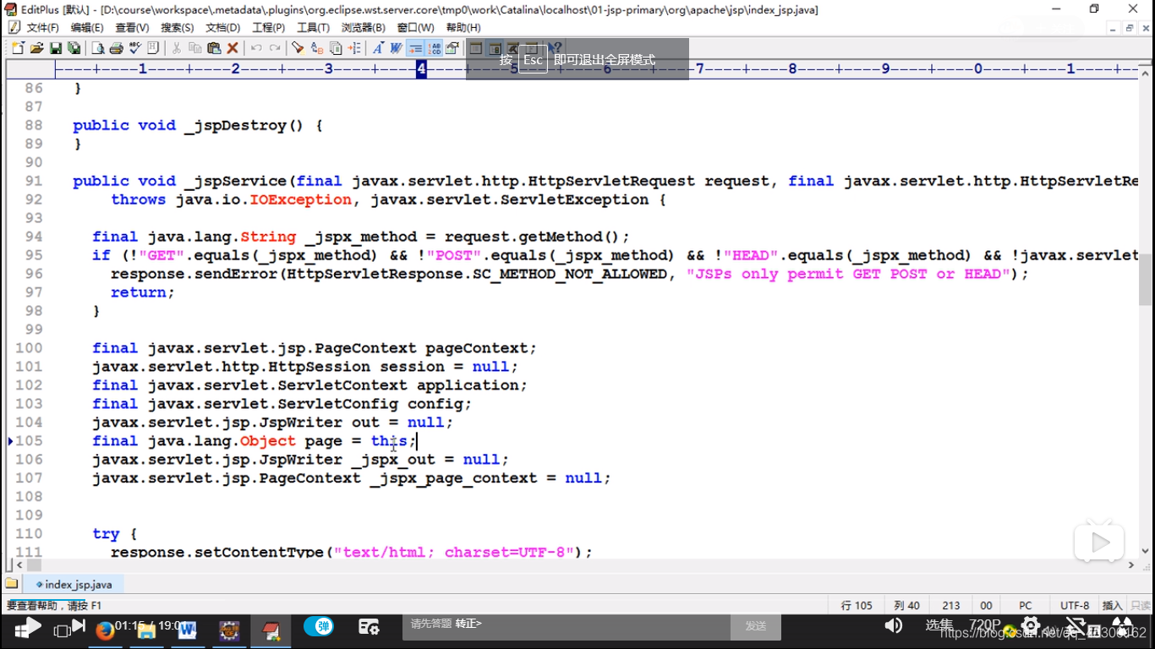
Task: Click the 列 40 status bar entry
Action: coord(906,605)
